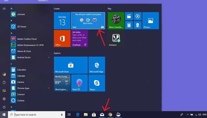Click the Play group heading
The image size is (207, 118).
(109, 9)
